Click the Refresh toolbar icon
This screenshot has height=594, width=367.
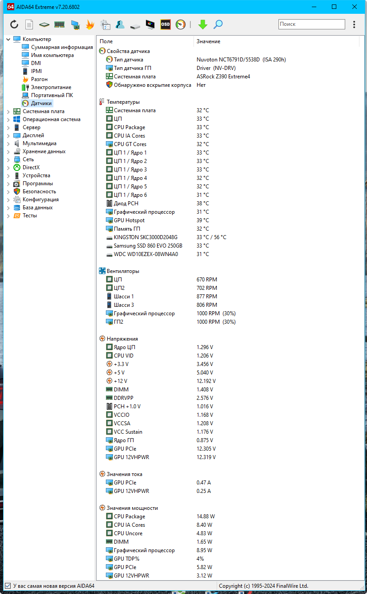[14, 24]
